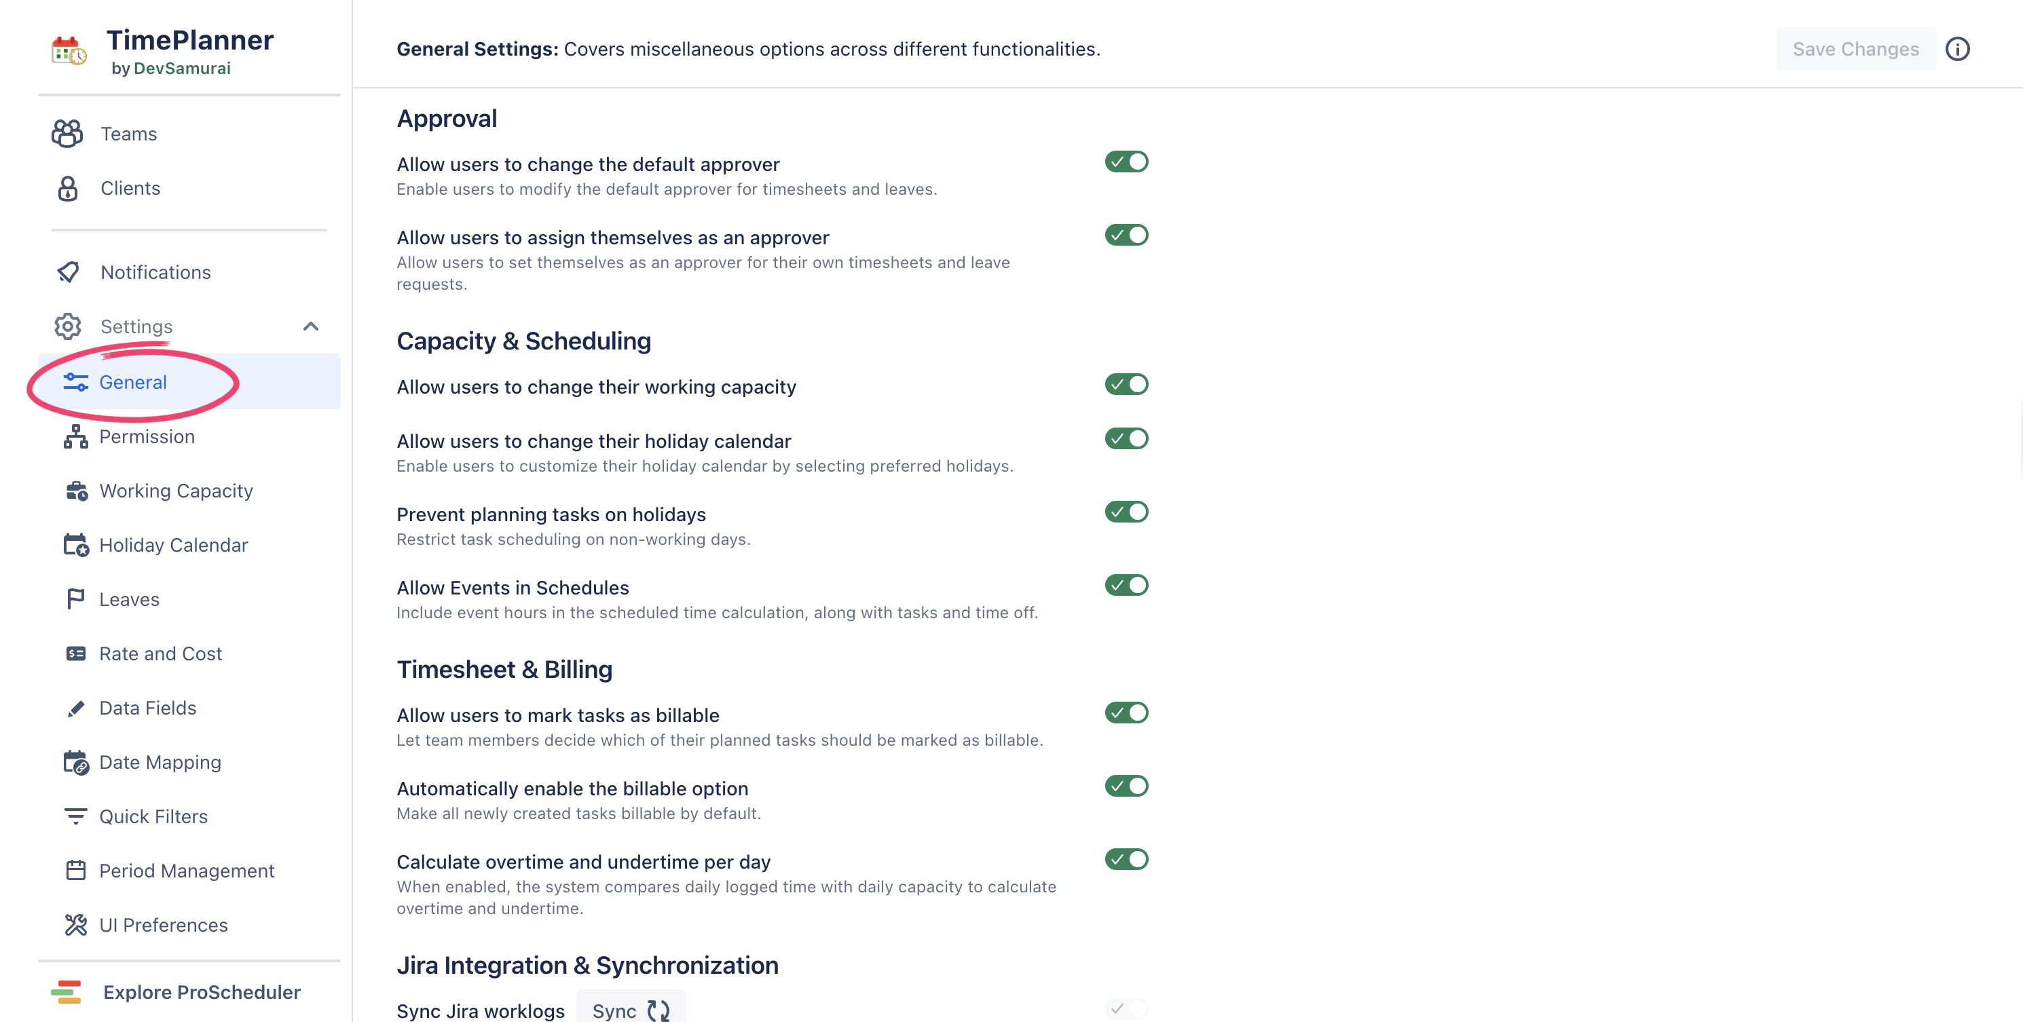Image resolution: width=2023 pixels, height=1022 pixels.
Task: Click the UI Preferences tools icon
Action: point(75,926)
